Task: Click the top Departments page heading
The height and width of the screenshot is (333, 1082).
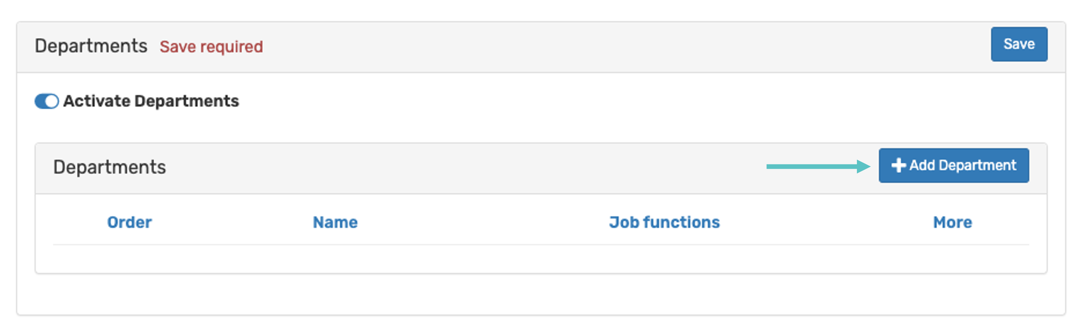Action: point(91,46)
